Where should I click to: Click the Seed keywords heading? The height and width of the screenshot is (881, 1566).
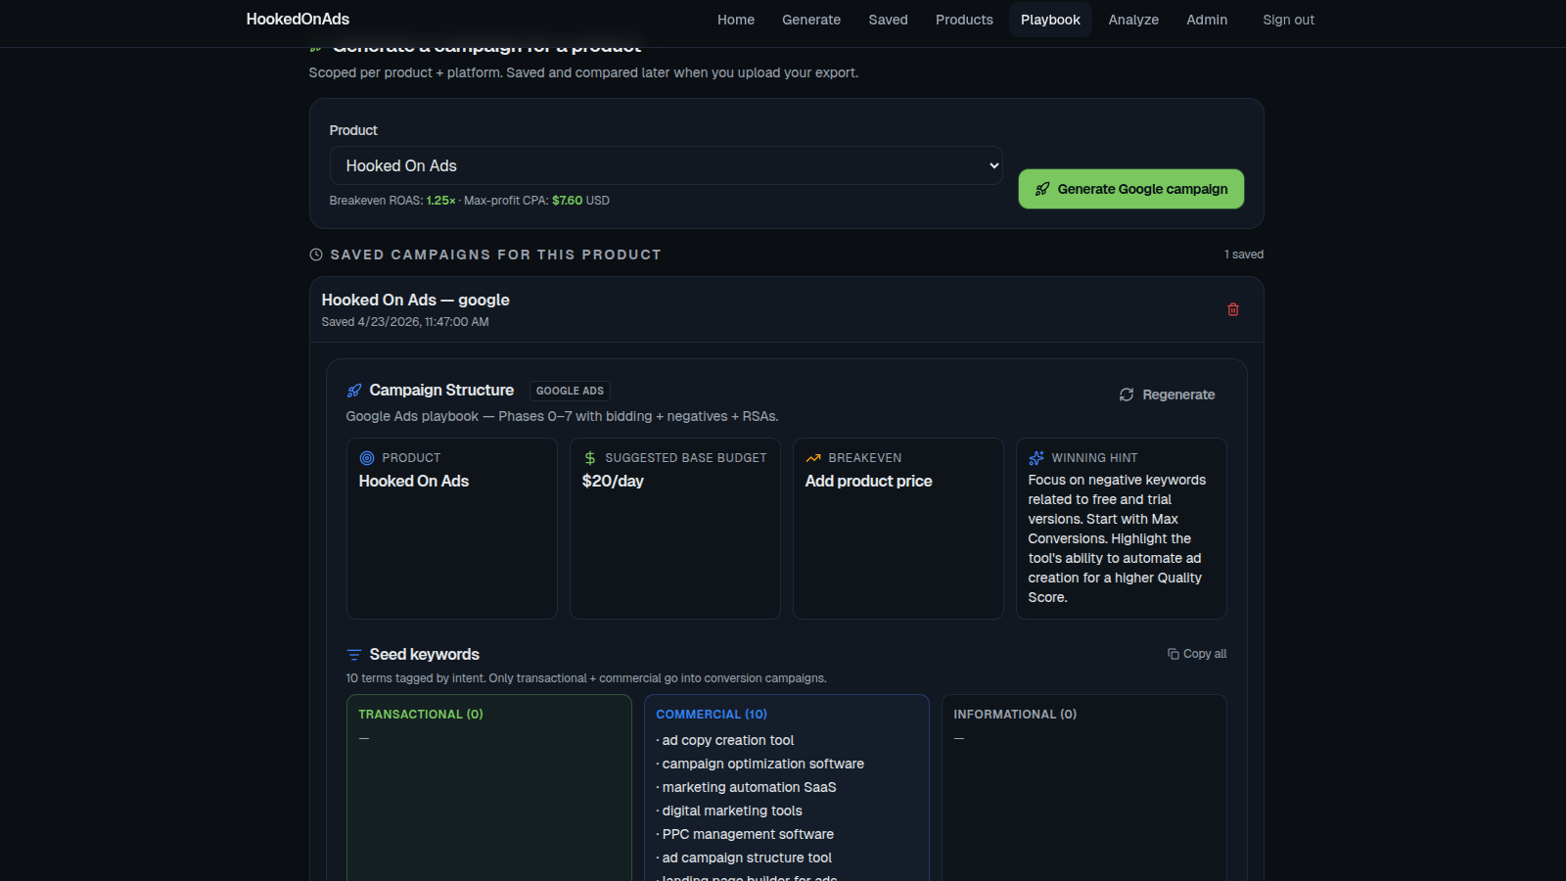tap(425, 655)
